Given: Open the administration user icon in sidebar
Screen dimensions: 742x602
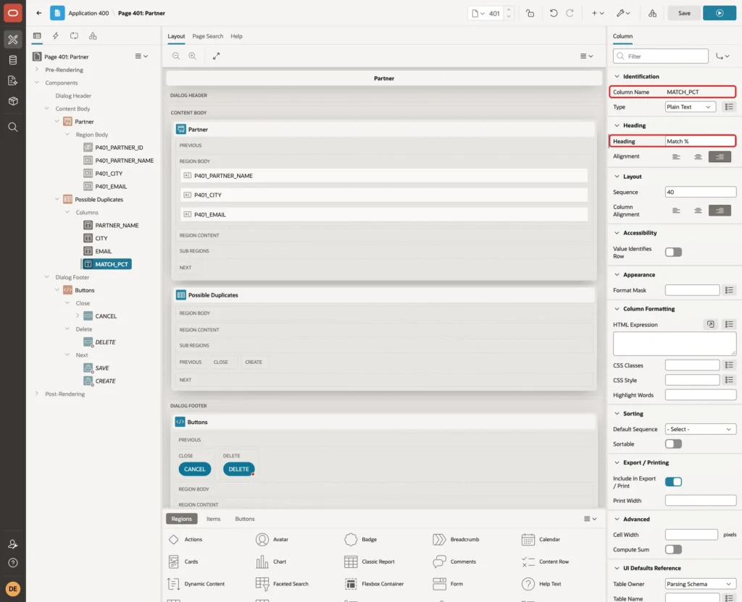Looking at the screenshot, I should click(x=13, y=544).
